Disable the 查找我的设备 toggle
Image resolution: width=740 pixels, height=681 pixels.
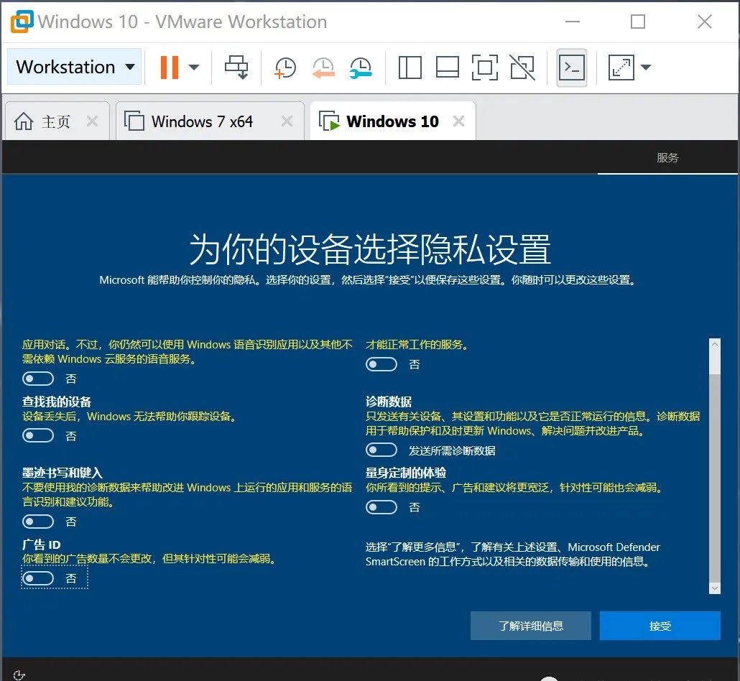[x=37, y=435]
